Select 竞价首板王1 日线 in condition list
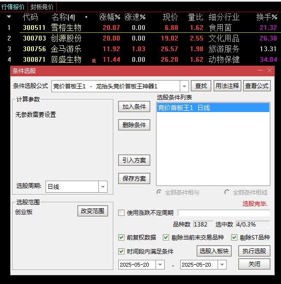Screen dimensions: 281x284 pos(213,108)
